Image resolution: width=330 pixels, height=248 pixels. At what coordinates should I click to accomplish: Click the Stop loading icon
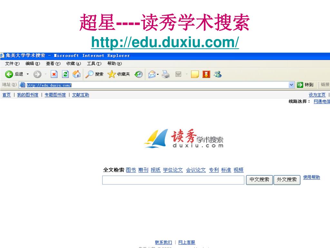tap(54, 74)
